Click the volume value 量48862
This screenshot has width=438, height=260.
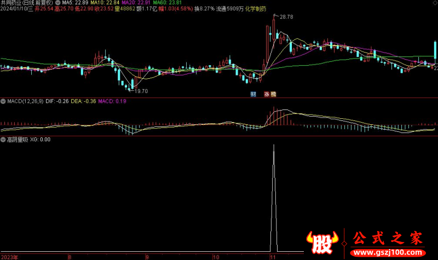click(x=125, y=9)
